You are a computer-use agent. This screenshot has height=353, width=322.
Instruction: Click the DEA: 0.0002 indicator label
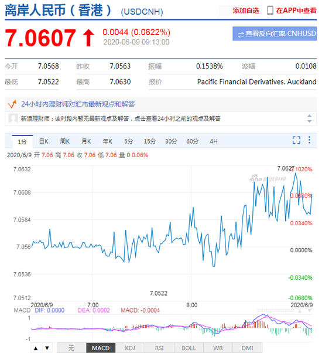pos(94,310)
